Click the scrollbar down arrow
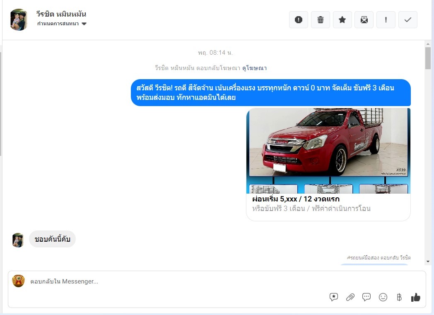Viewport: 434px width, 315px height. click(428, 262)
